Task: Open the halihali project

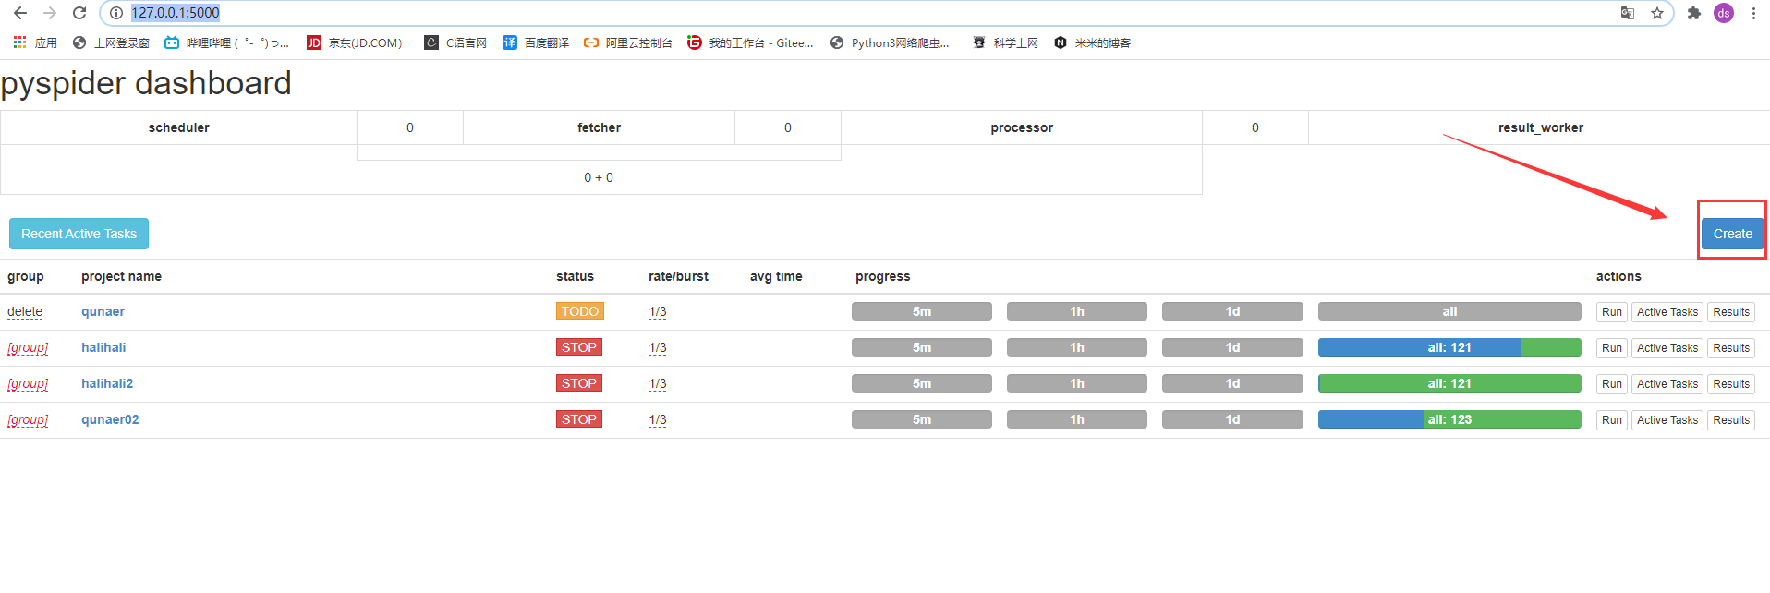Action: [x=103, y=347]
